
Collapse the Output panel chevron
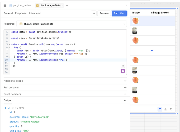125,100
